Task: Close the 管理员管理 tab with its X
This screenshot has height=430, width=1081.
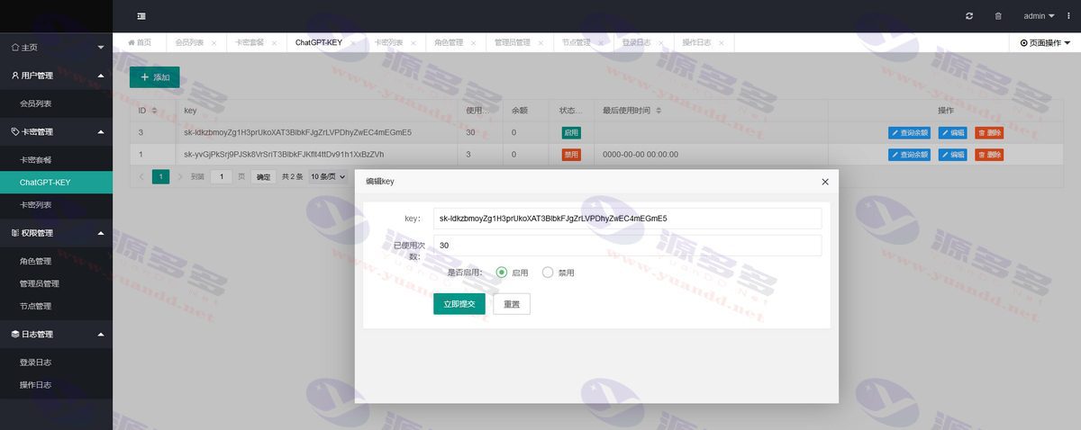Action: pyautogui.click(x=541, y=43)
